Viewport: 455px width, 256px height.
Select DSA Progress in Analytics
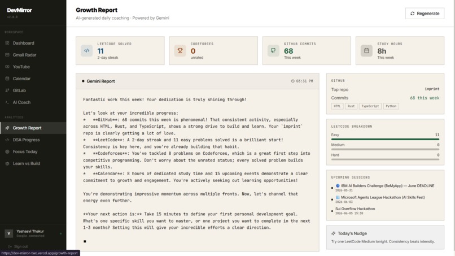tap(33, 140)
